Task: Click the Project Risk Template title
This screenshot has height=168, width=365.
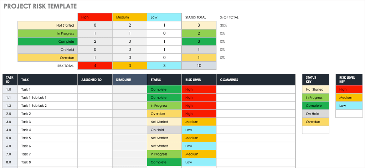Action: [40, 6]
